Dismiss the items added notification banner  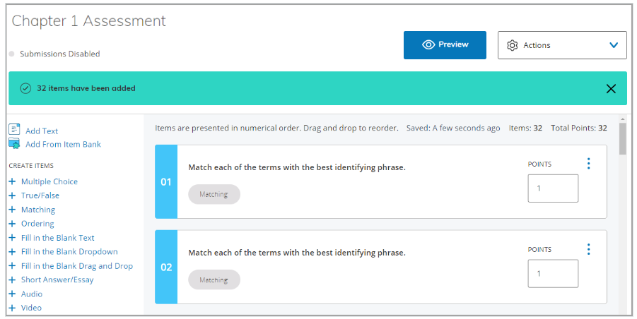pos(611,89)
